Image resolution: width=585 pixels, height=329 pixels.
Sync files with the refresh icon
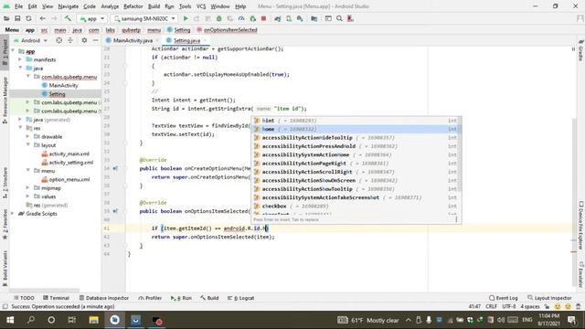pyautogui.click(x=28, y=18)
